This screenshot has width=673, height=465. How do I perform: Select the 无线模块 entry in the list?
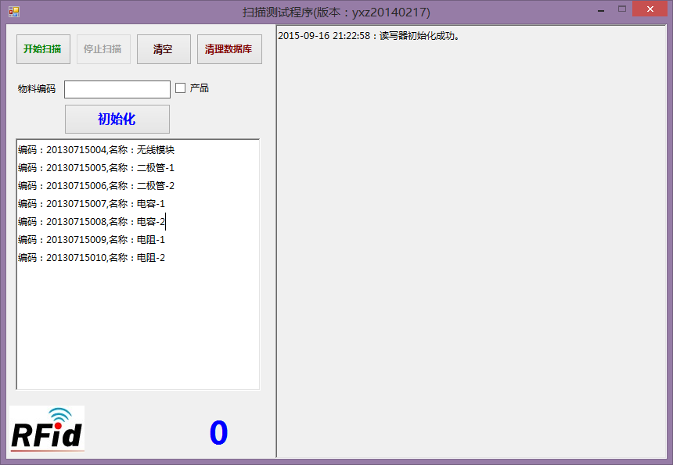[x=94, y=149]
